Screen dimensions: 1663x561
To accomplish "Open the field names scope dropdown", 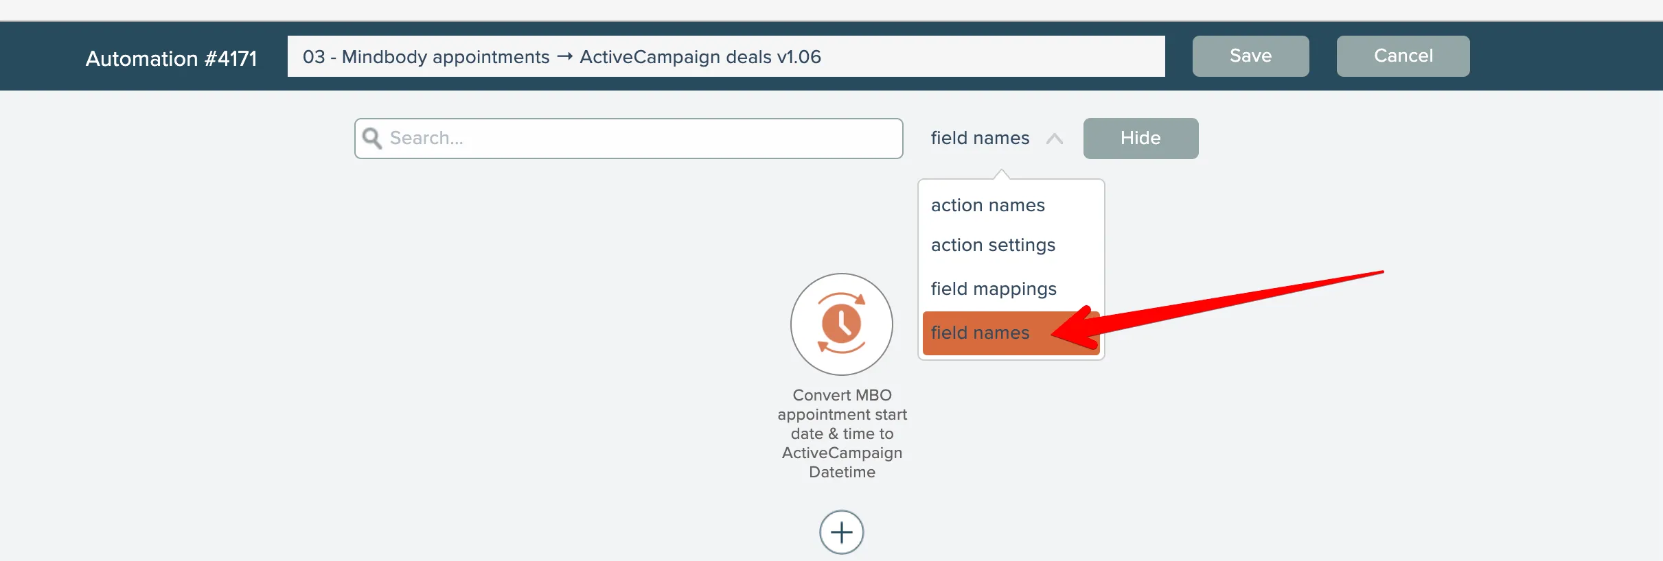I will [980, 139].
